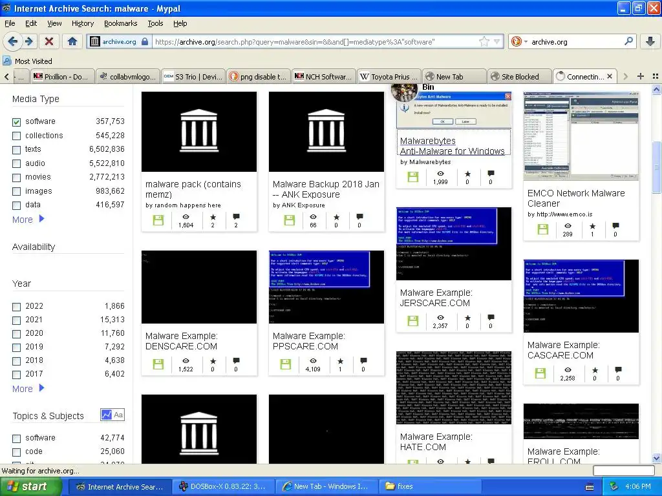Check the collections media type checkbox

tap(16, 136)
